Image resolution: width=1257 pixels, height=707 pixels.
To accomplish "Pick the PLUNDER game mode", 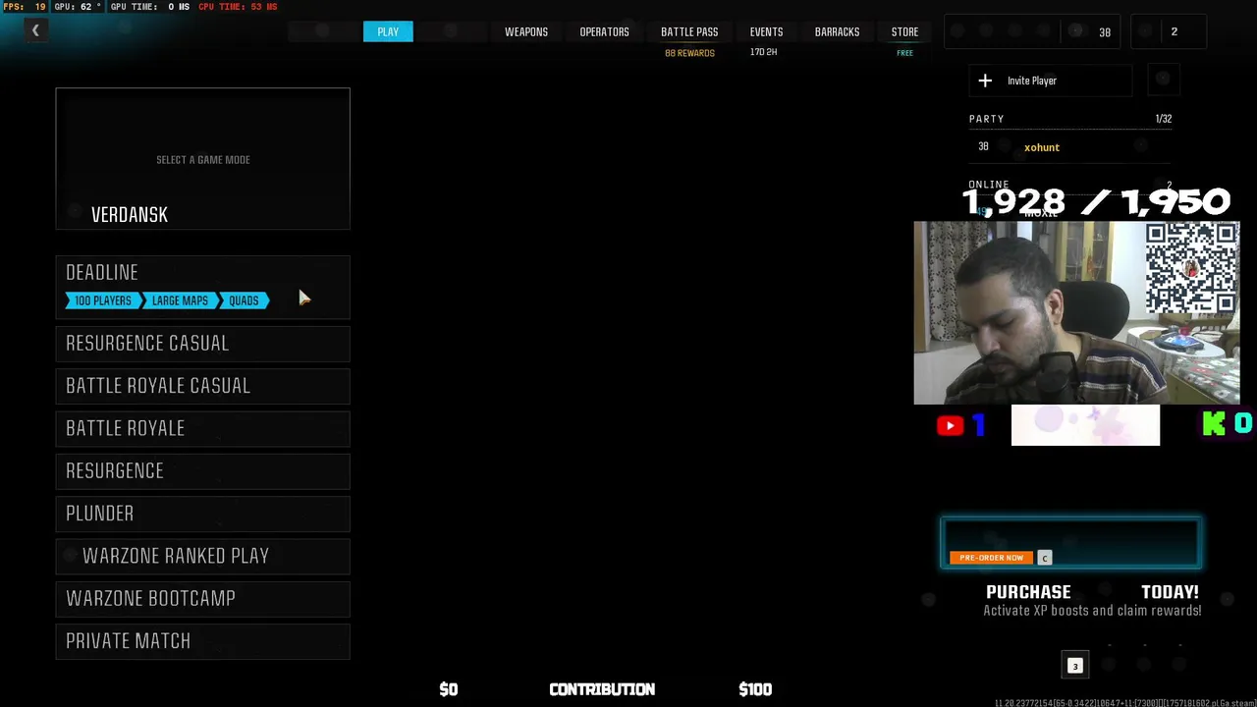I will (x=202, y=514).
